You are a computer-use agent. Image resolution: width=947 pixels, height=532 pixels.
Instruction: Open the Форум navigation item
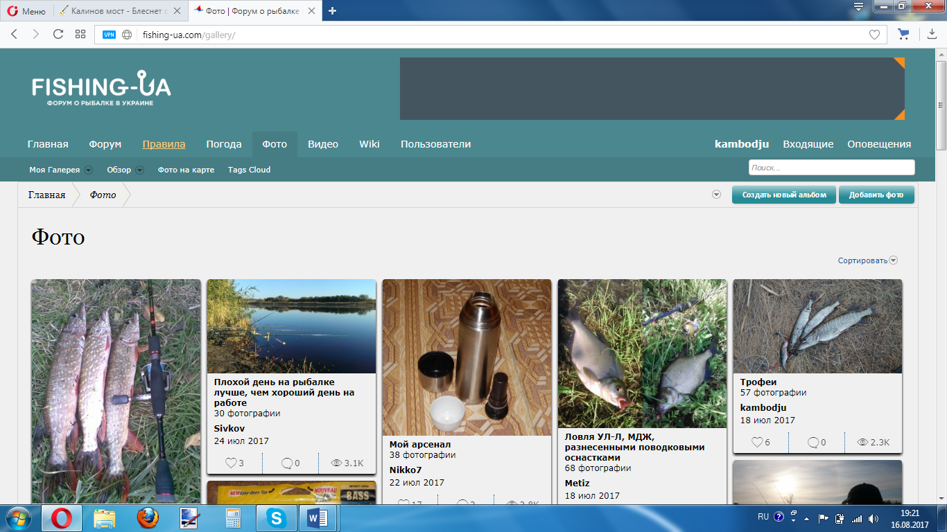(105, 144)
